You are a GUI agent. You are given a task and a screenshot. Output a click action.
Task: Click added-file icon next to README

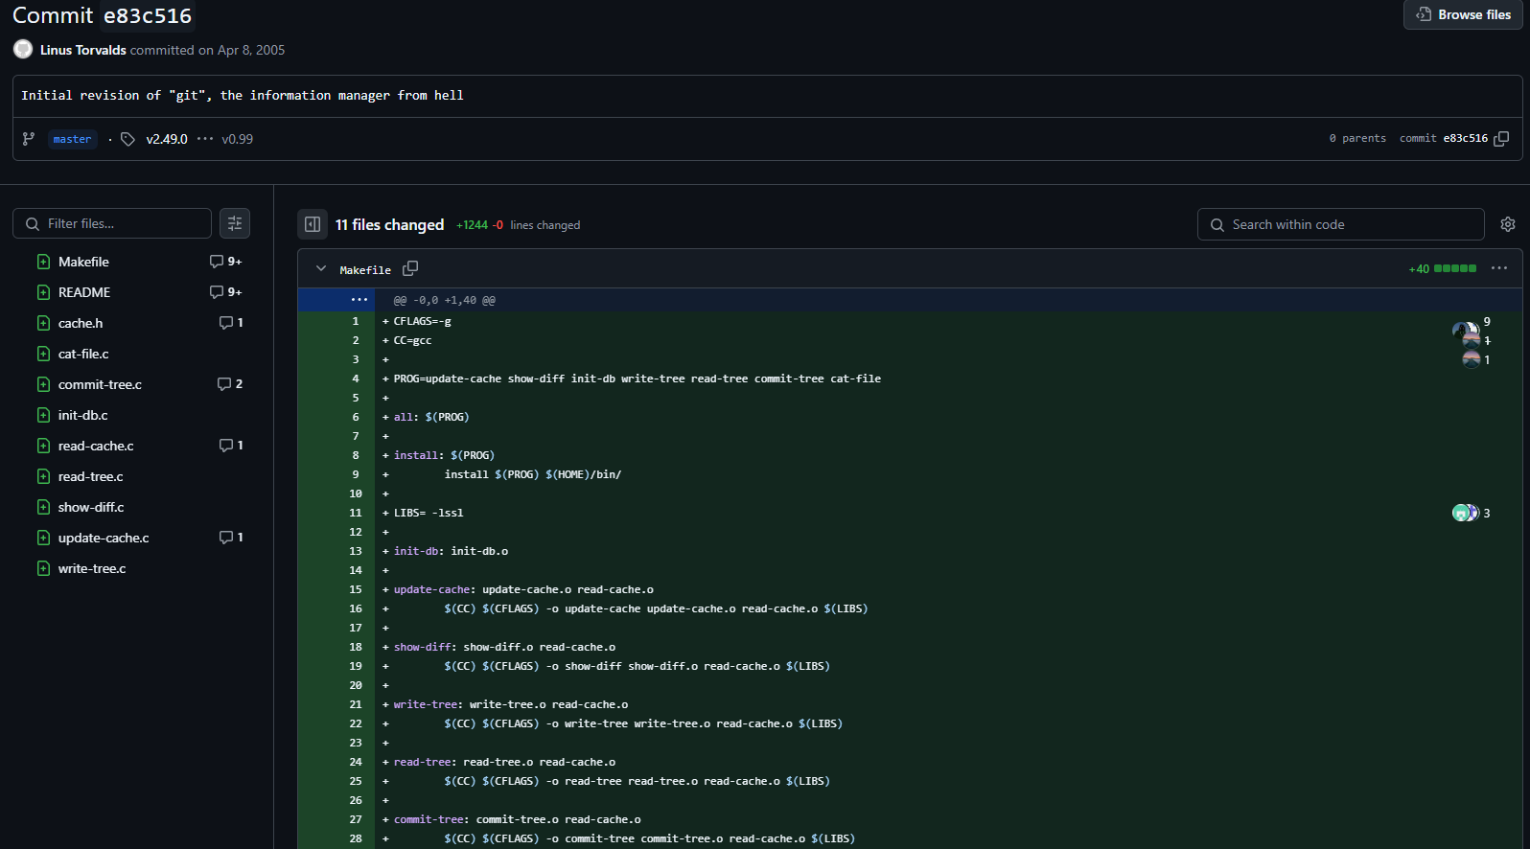43,292
